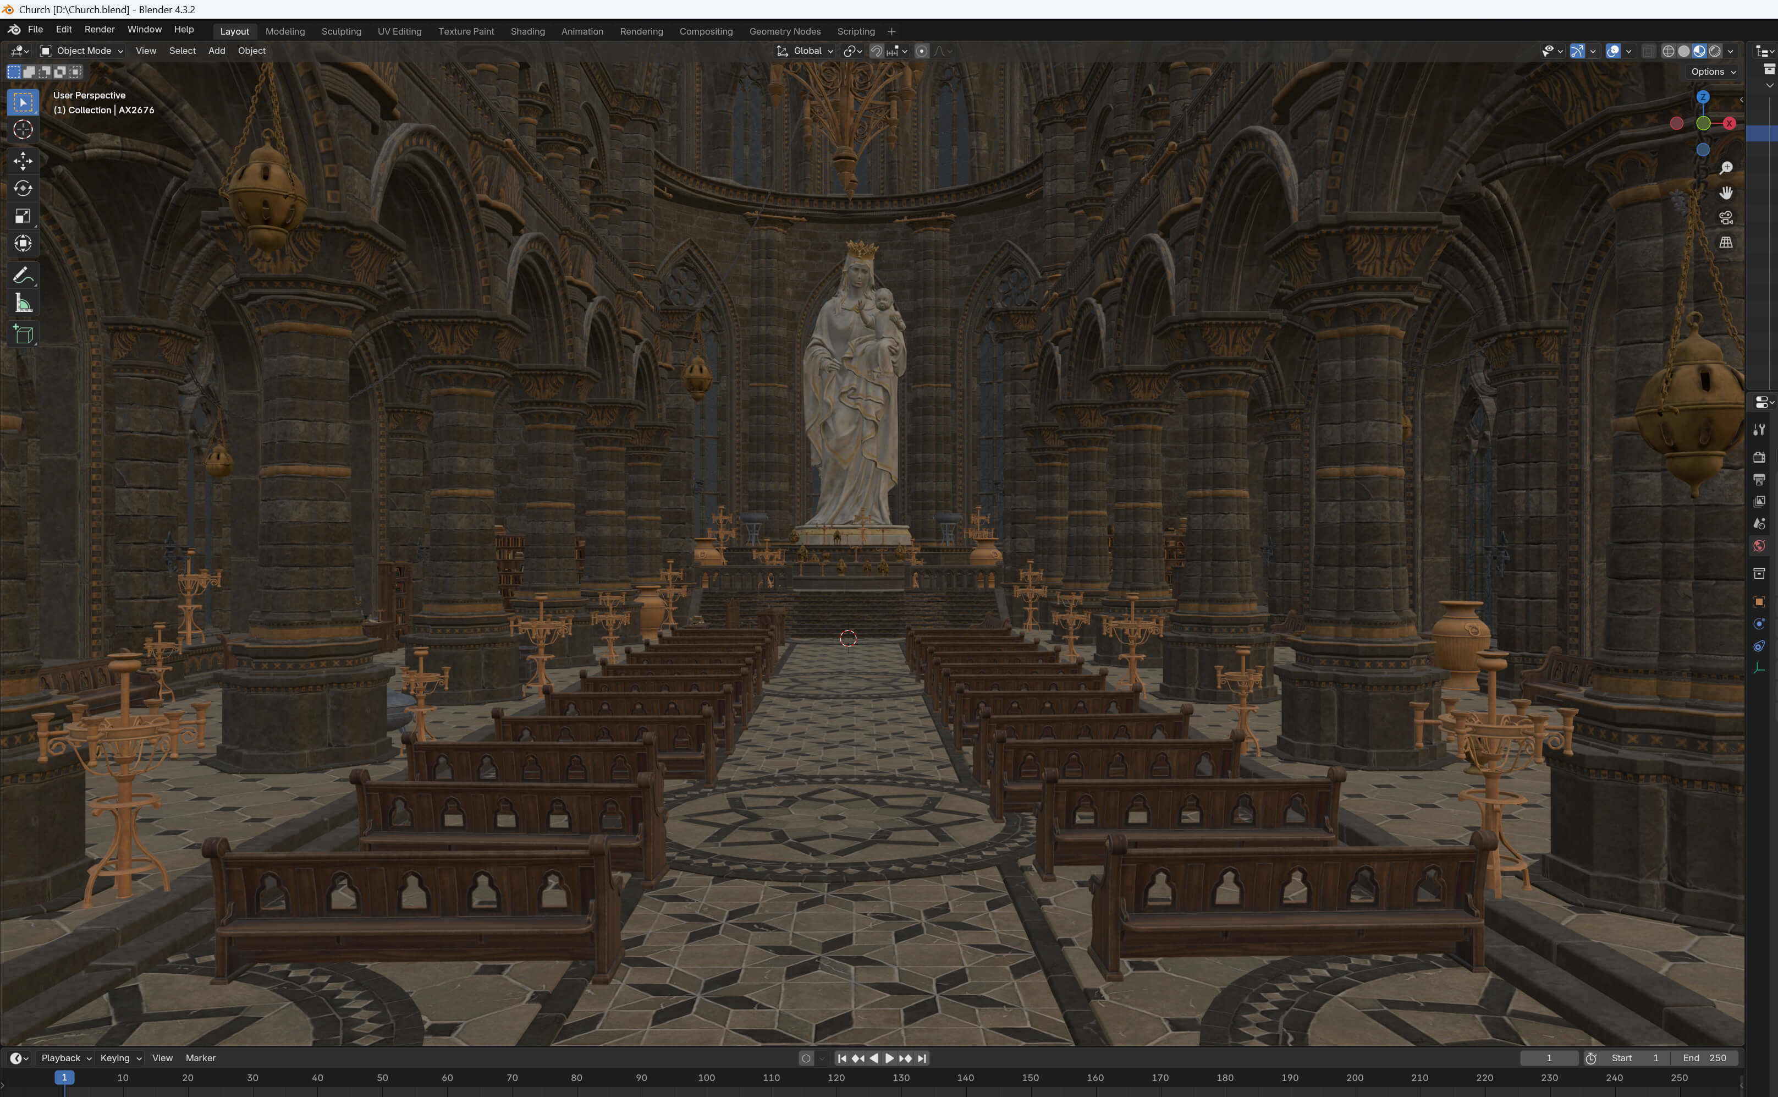Viewport: 1778px width, 1097px height.
Task: Select the Measure tool
Action: pos(23,303)
